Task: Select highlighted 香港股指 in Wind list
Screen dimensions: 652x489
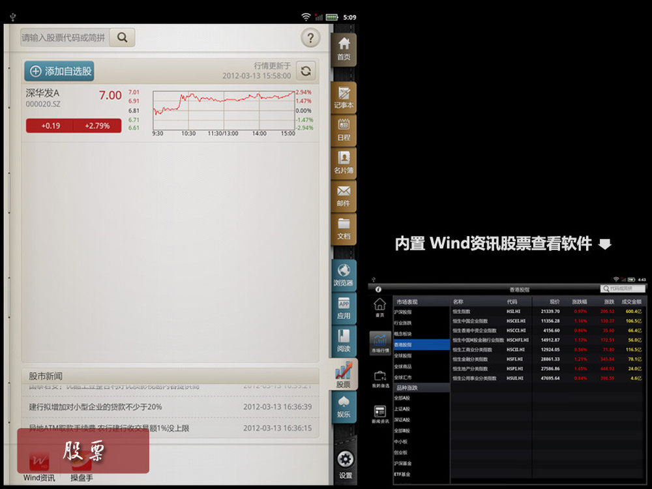Action: point(421,344)
